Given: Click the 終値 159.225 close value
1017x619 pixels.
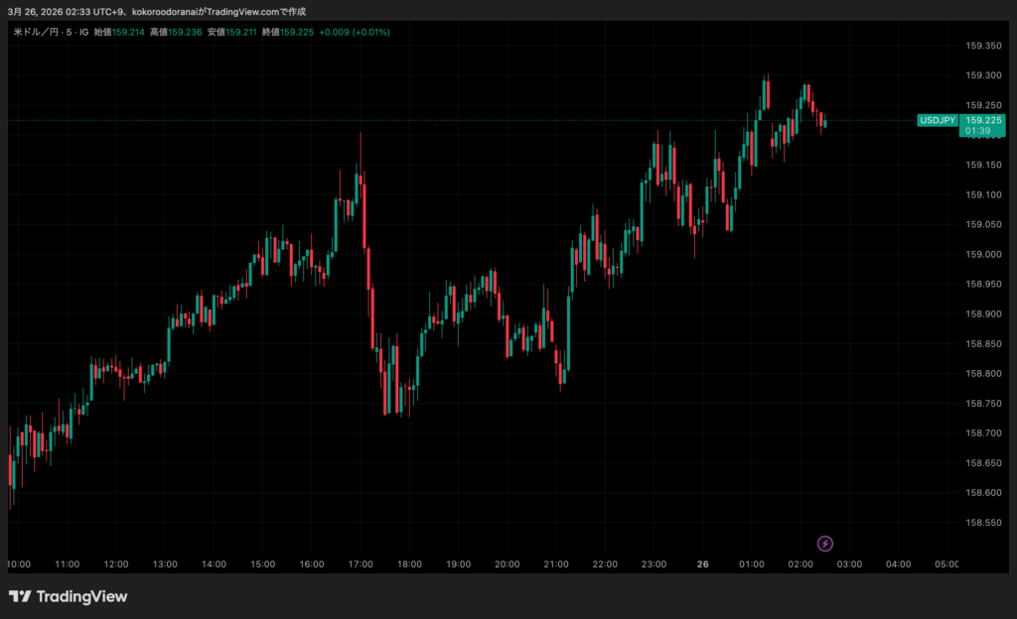Looking at the screenshot, I should click(x=286, y=32).
